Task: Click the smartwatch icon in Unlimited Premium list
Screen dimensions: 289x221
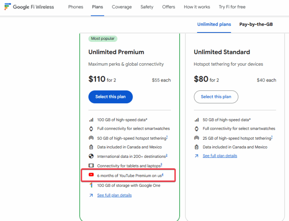Action: [91, 129]
